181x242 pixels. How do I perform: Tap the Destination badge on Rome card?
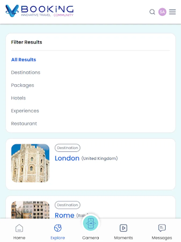[67, 205]
